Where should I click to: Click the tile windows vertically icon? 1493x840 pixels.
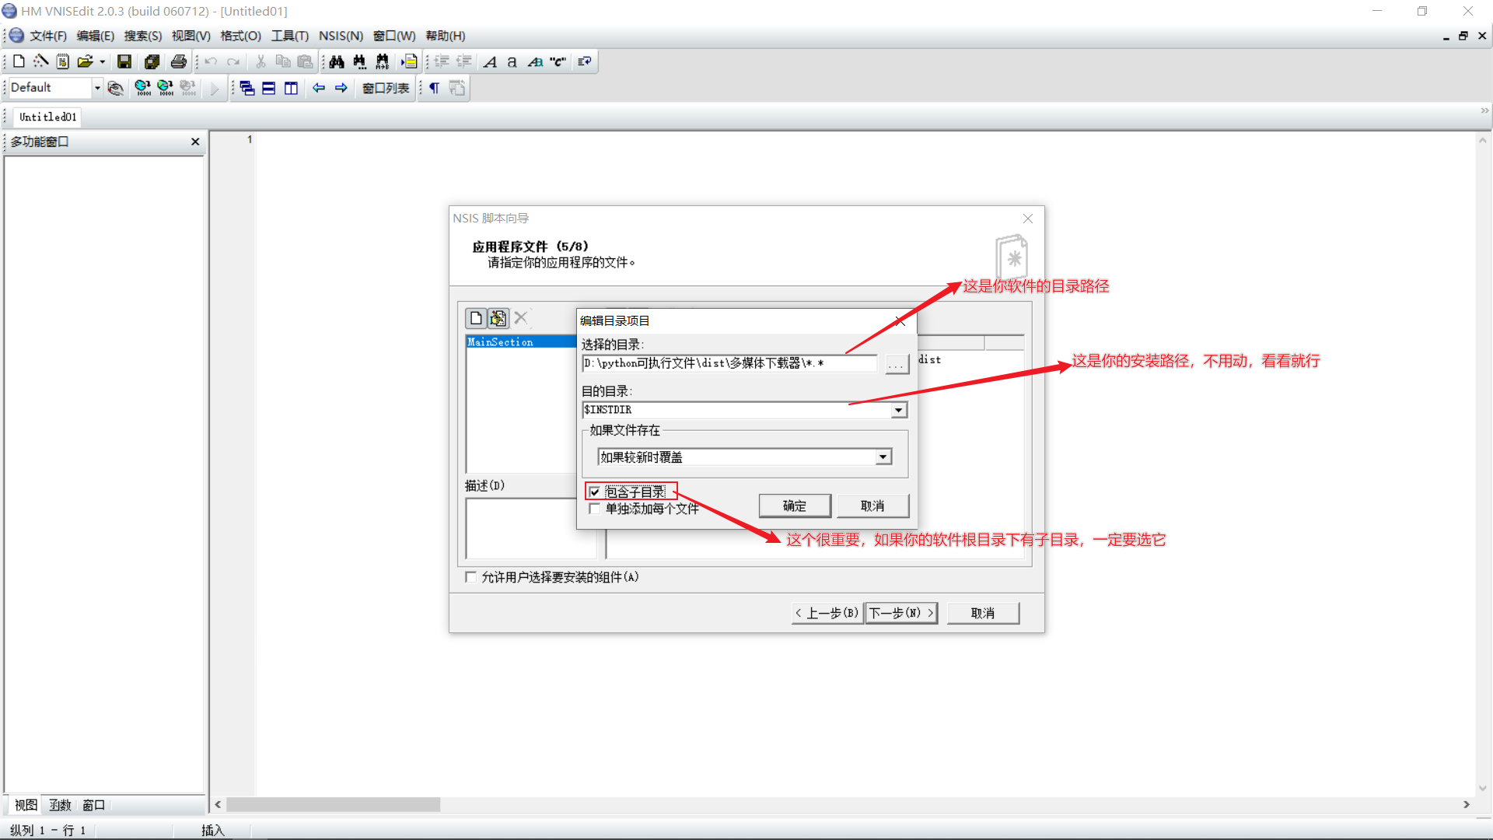click(x=292, y=88)
